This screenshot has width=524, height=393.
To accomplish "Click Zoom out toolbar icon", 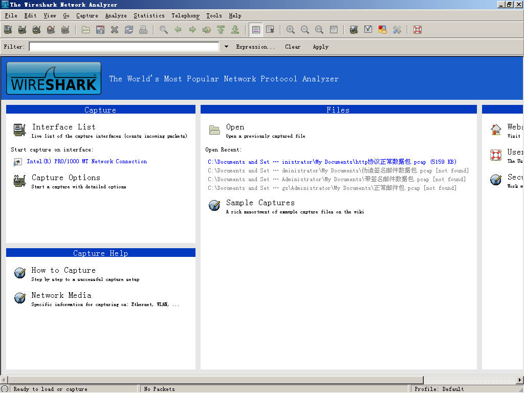I will tap(305, 30).
